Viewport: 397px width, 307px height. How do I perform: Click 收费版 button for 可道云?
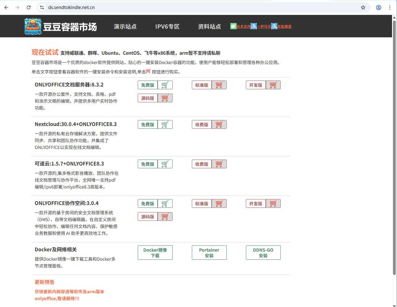(x=202, y=164)
